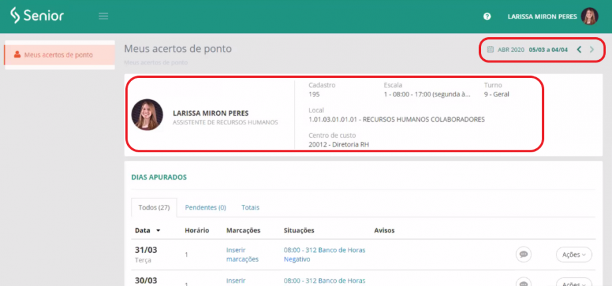Expand the Ações dropdown for 30/03
The height and width of the screenshot is (286, 612).
[x=573, y=282]
